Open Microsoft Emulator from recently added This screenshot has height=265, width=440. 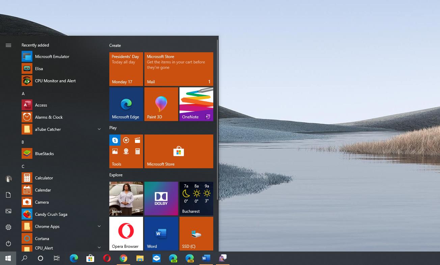pos(61,57)
